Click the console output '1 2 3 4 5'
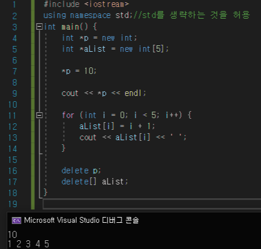261x249 pixels. 28,244
